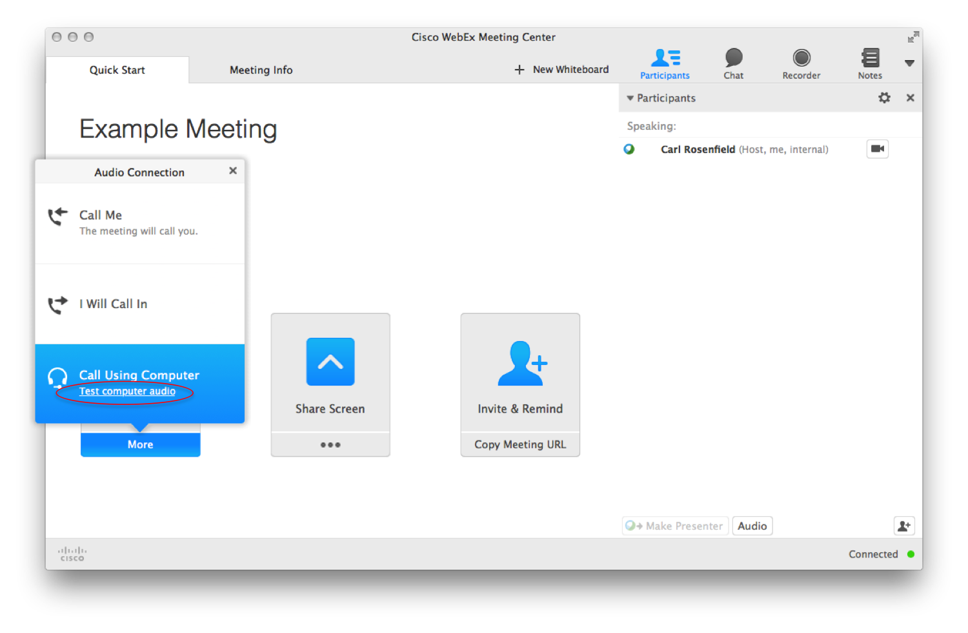Collapse the Participants panel triangle
This screenshot has height=633, width=968.
630,98
